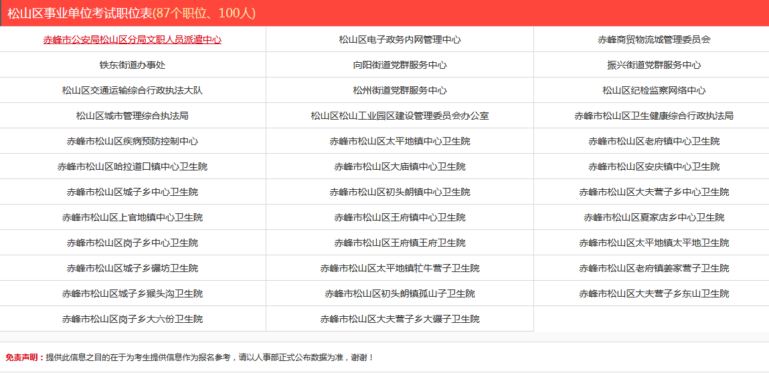The width and height of the screenshot is (769, 373).
Task: Open 赤峰市松山区王府镇中心卫生院
Action: pyautogui.click(x=400, y=218)
